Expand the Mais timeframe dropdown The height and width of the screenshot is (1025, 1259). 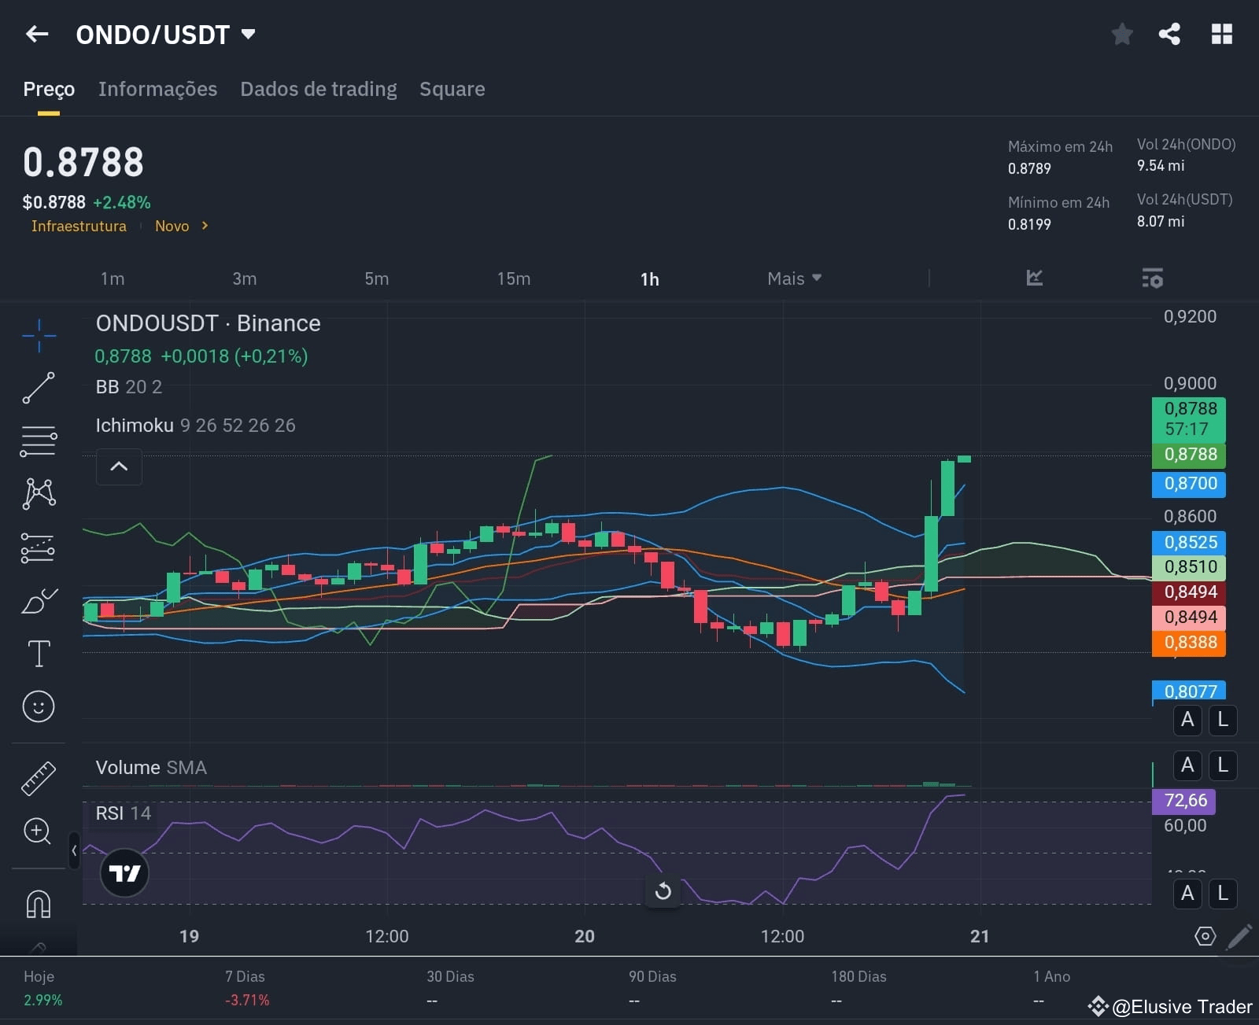[x=794, y=278]
